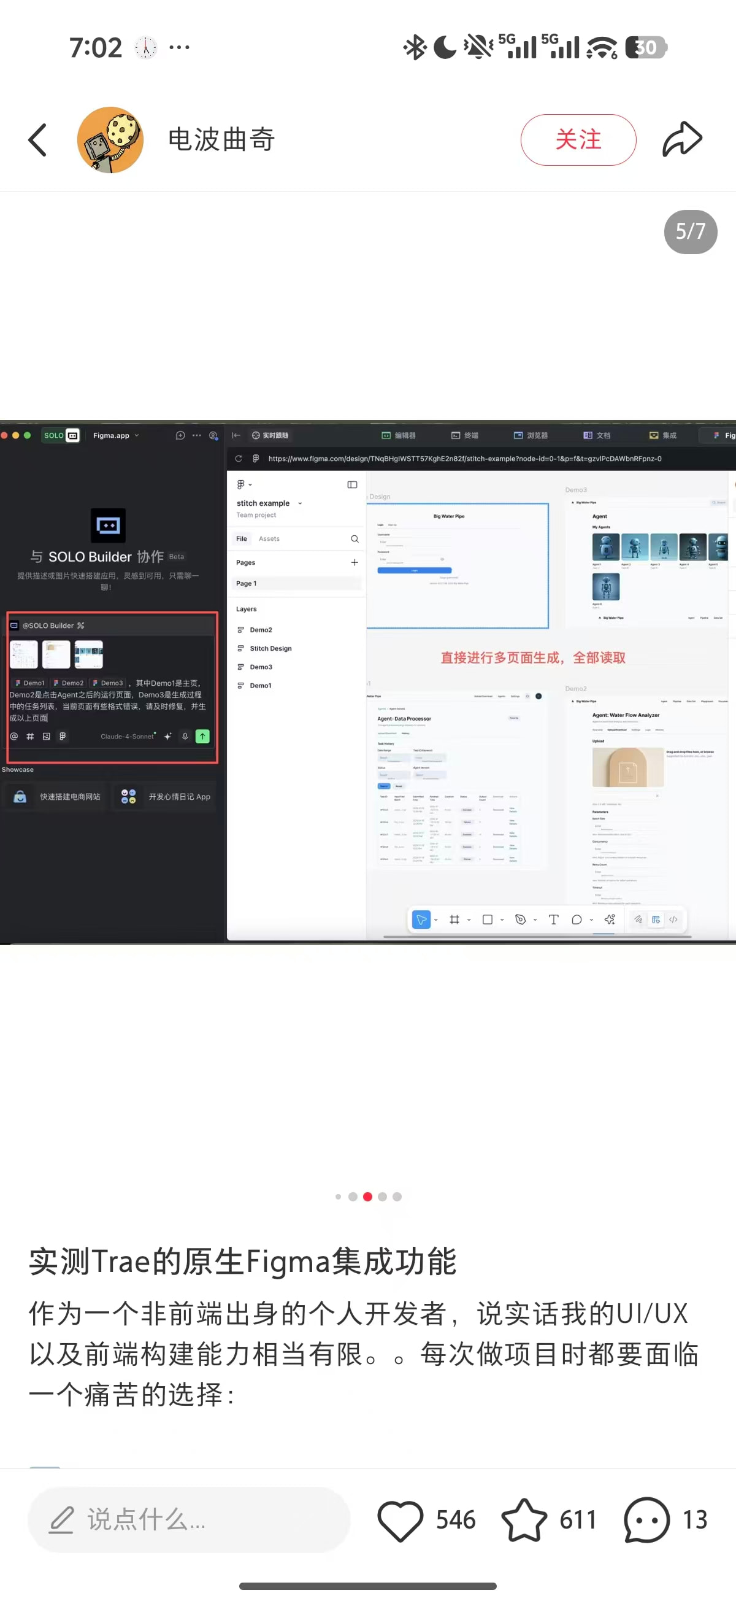Switch to the Assets tab
736x1601 pixels.
[x=269, y=539]
